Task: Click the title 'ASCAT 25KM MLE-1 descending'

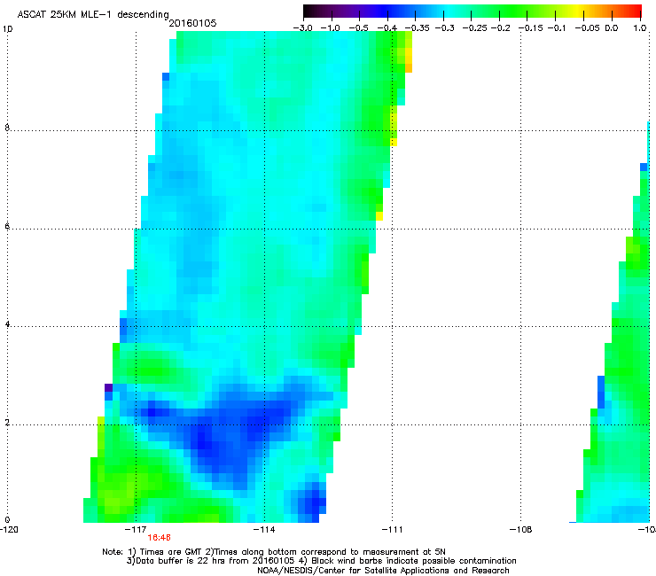Action: [x=93, y=14]
